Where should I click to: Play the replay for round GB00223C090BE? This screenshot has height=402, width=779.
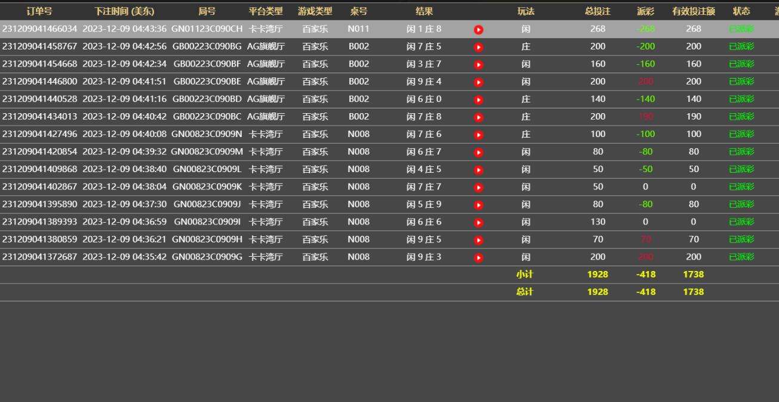coord(478,82)
